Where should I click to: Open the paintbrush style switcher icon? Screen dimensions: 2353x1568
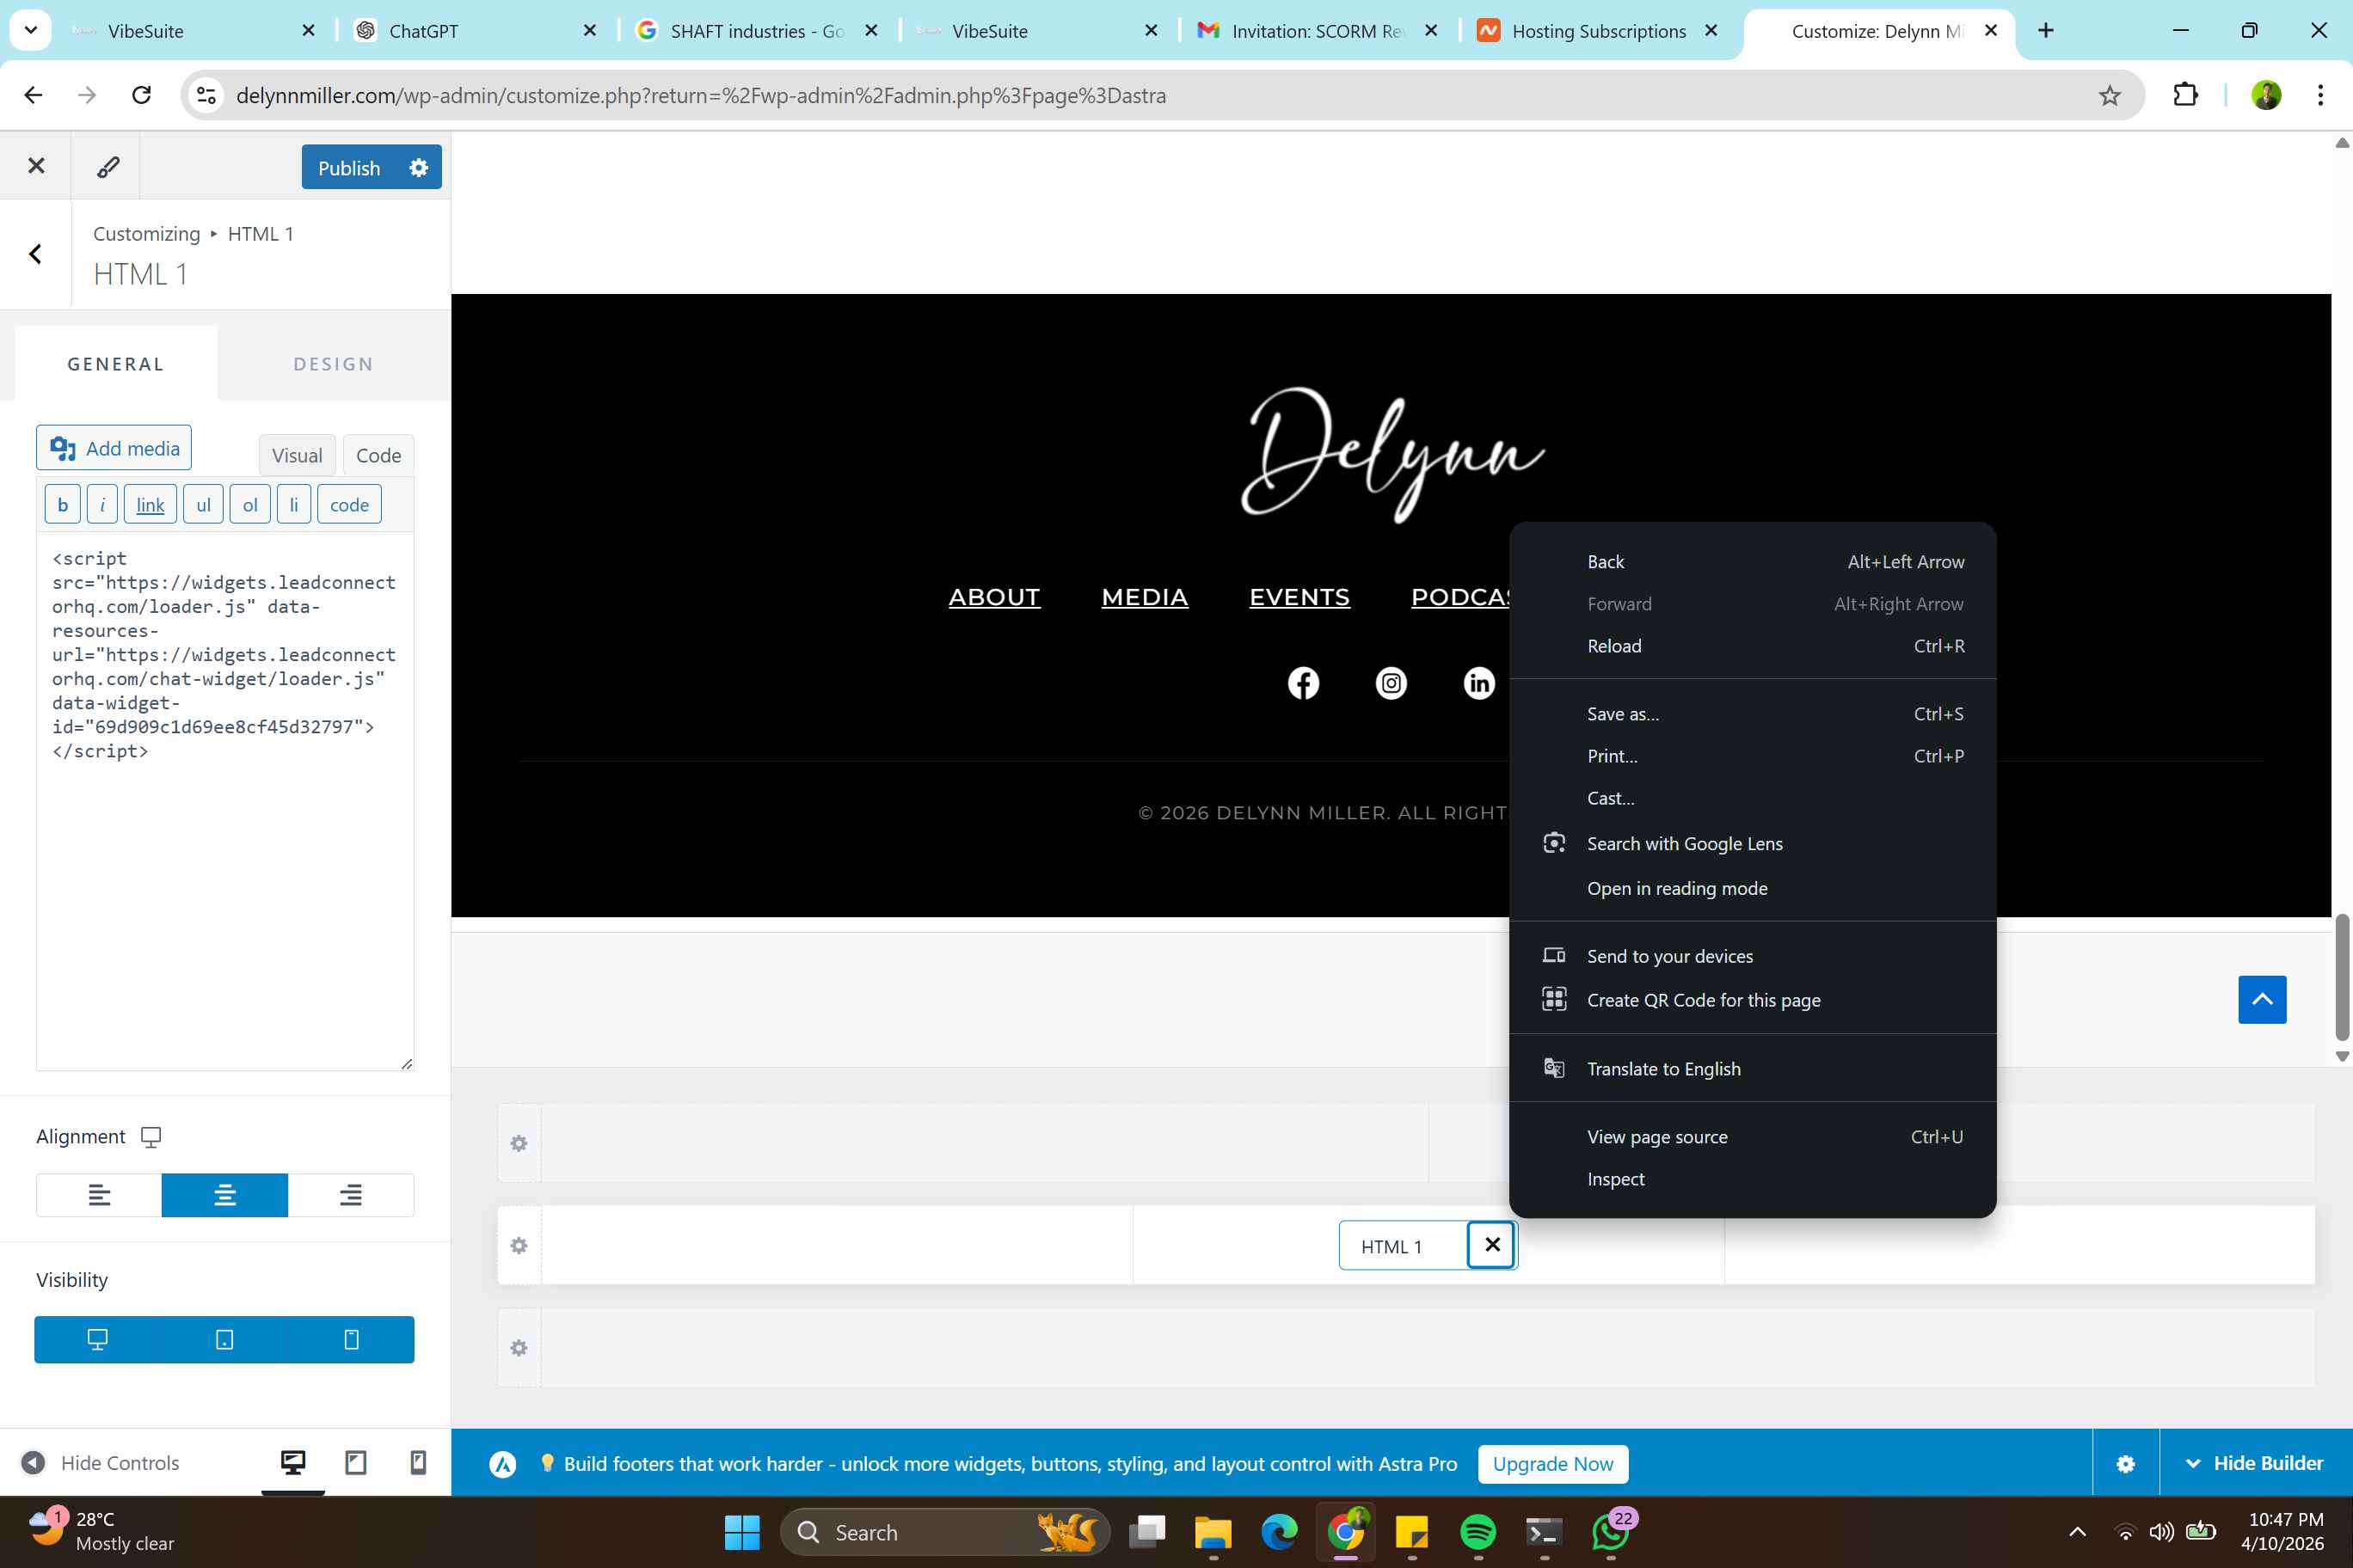(107, 166)
